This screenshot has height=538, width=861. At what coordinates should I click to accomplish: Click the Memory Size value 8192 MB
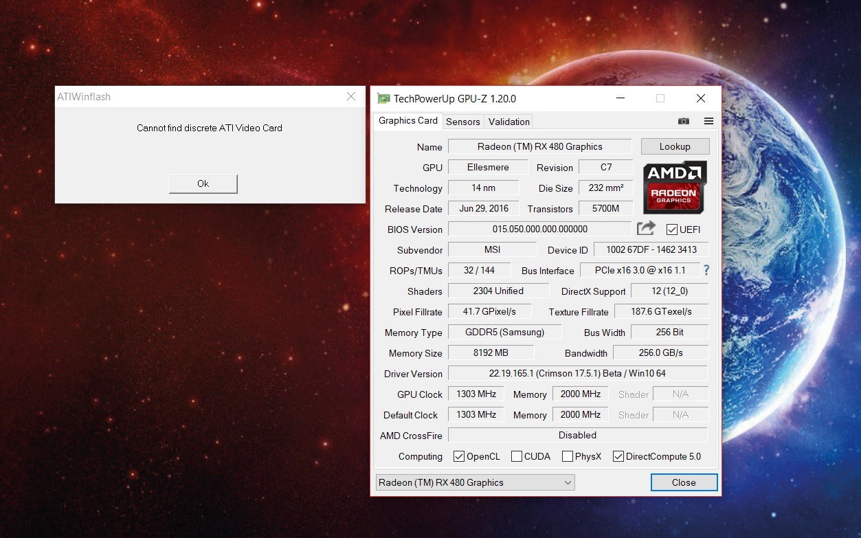point(491,352)
